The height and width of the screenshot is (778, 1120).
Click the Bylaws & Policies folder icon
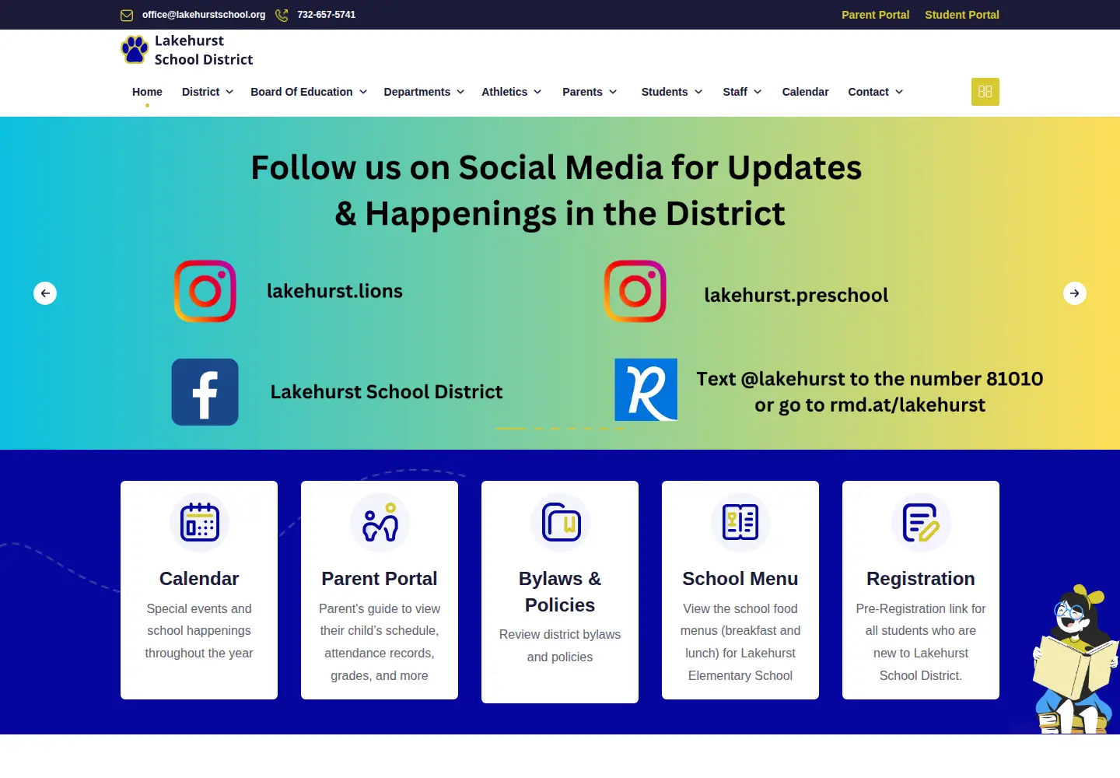click(560, 522)
